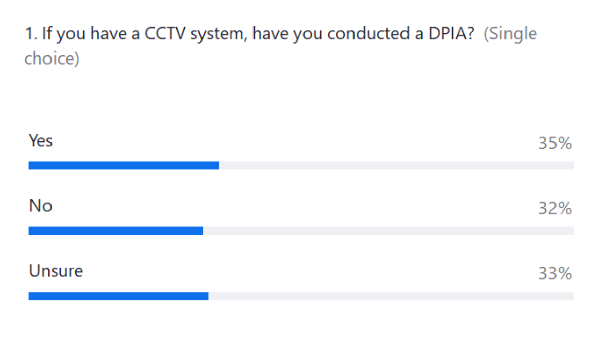This screenshot has height=348, width=606.
Task: Click the No poll option label
Action: tap(40, 206)
